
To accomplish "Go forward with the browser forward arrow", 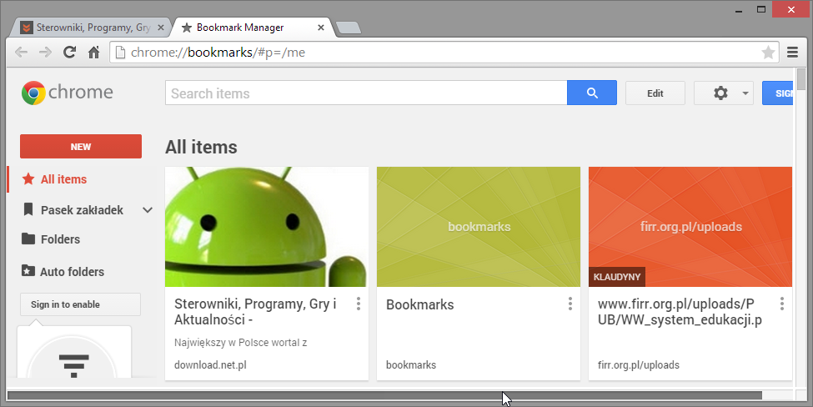I will (45, 53).
